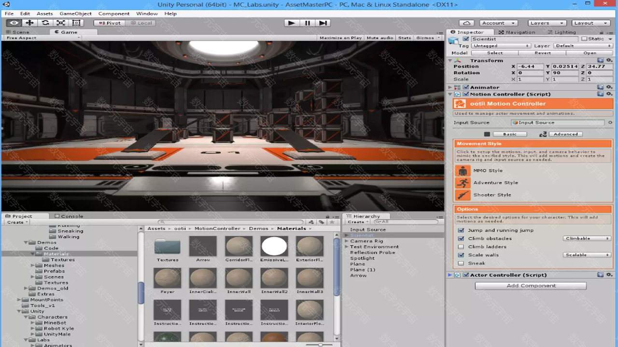Switch to the Console tab
Viewport: 618px width, 347px height.
pos(69,216)
